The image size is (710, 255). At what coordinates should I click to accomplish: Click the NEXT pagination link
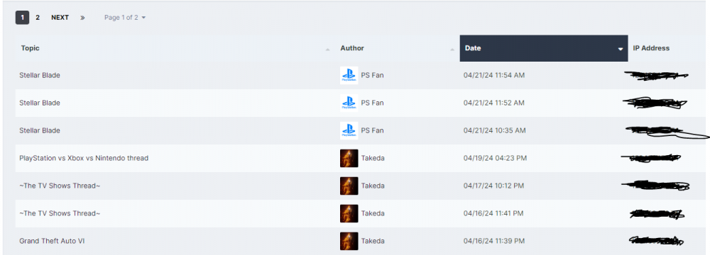[x=60, y=18]
